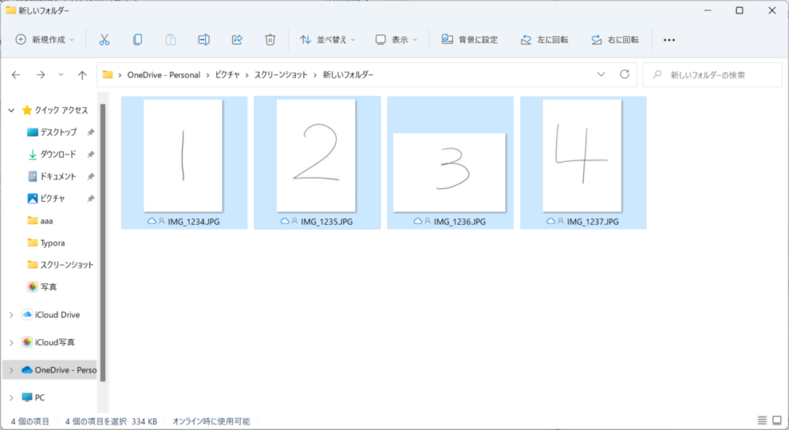
Task: Expand the iCloud Drive tree node
Action: click(x=10, y=315)
